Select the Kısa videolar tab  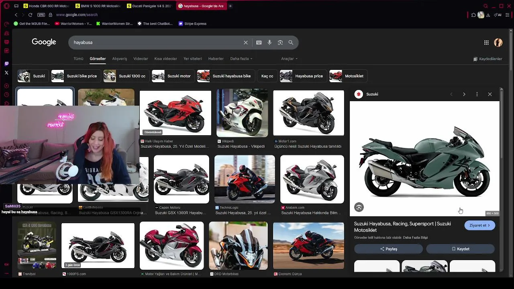(165, 59)
